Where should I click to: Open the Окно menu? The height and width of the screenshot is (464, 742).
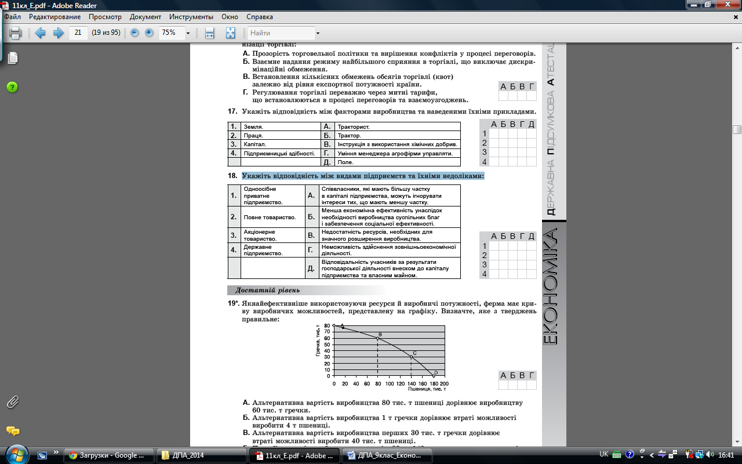[x=230, y=17]
